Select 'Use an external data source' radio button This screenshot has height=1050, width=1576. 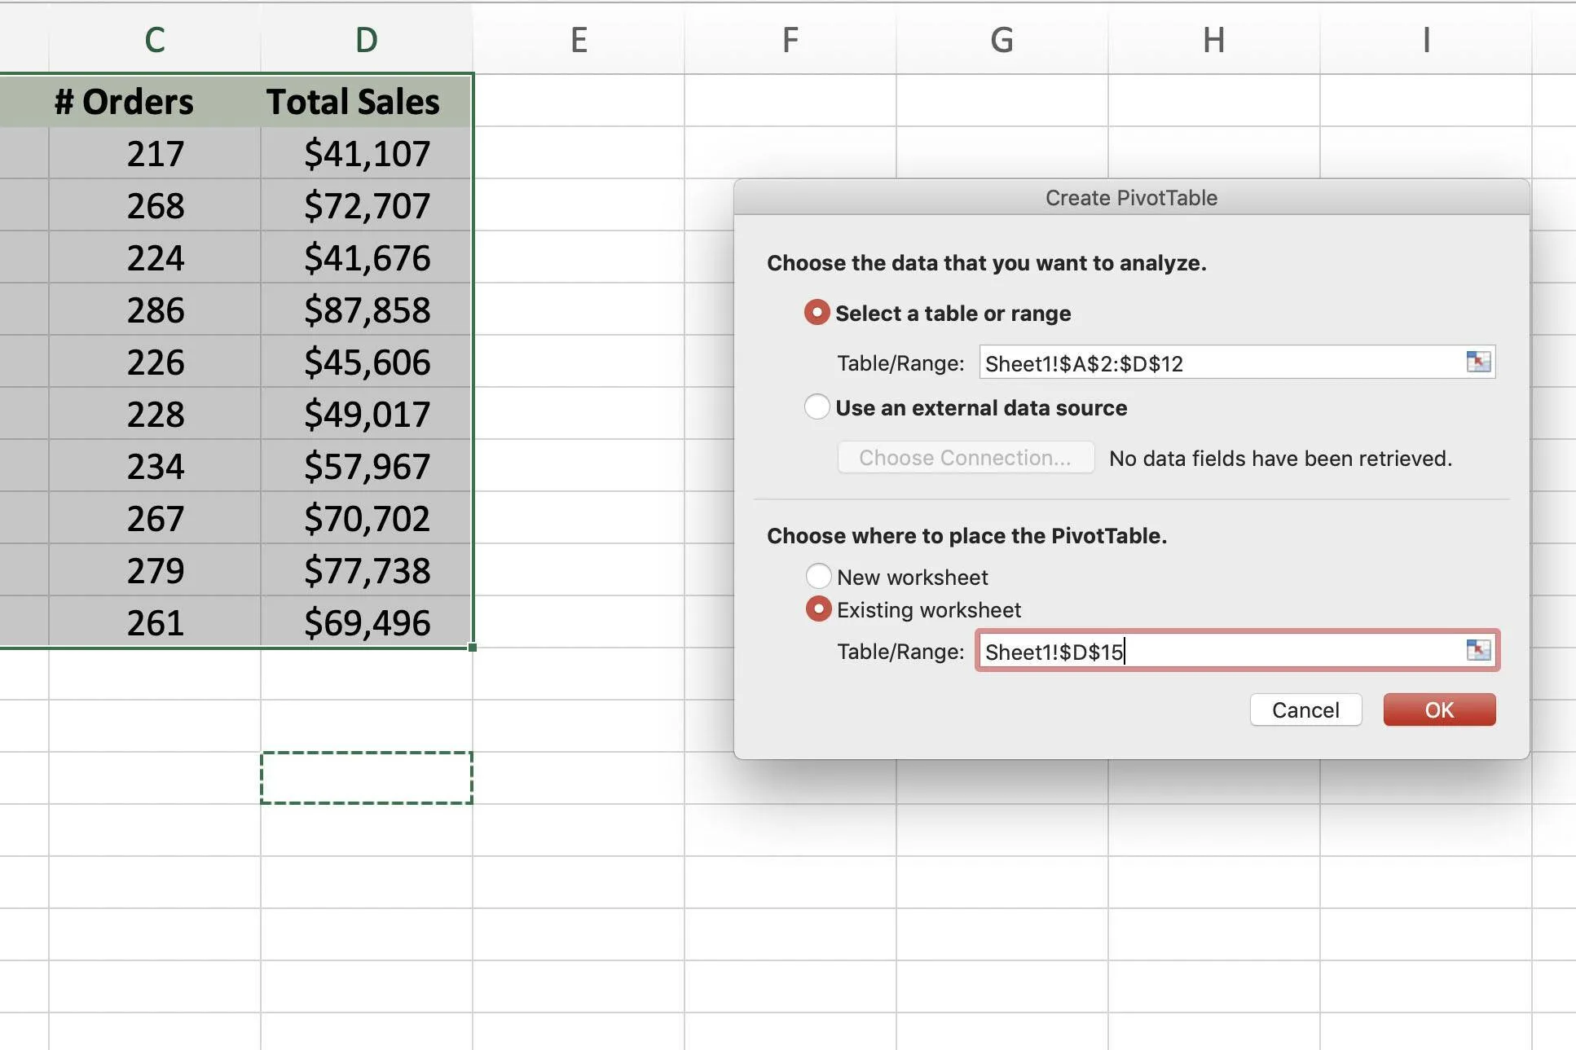816,408
